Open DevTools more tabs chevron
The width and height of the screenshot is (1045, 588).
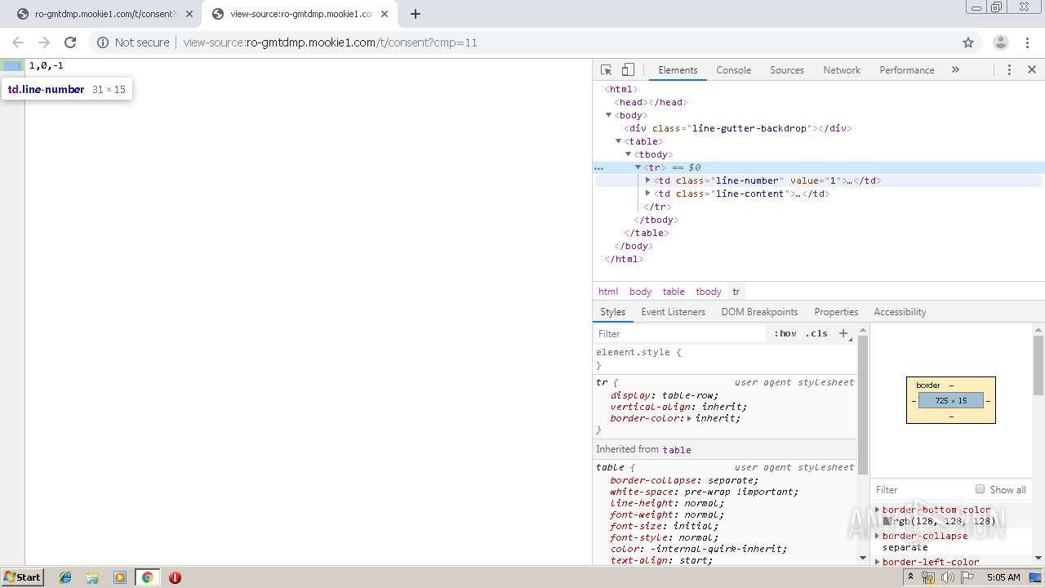tap(955, 70)
